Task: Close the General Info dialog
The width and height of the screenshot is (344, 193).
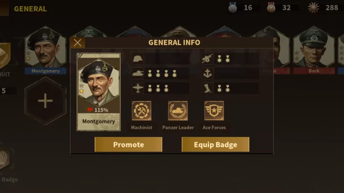Action: [x=77, y=43]
